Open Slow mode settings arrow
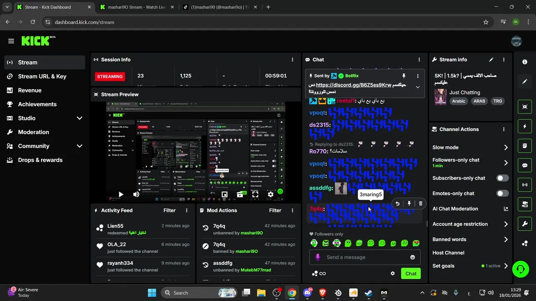 (506, 148)
